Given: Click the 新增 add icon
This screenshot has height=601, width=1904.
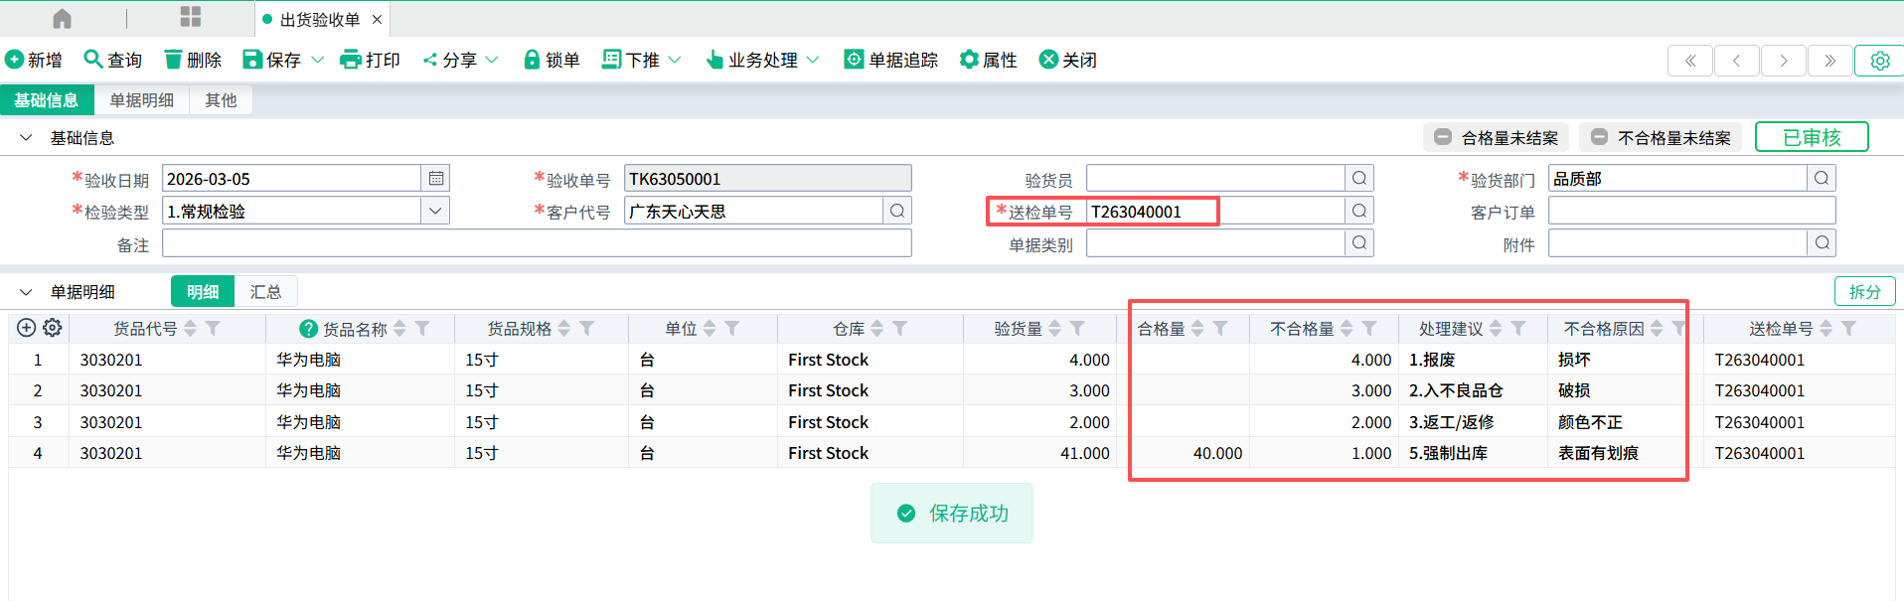Looking at the screenshot, I should tap(15, 60).
